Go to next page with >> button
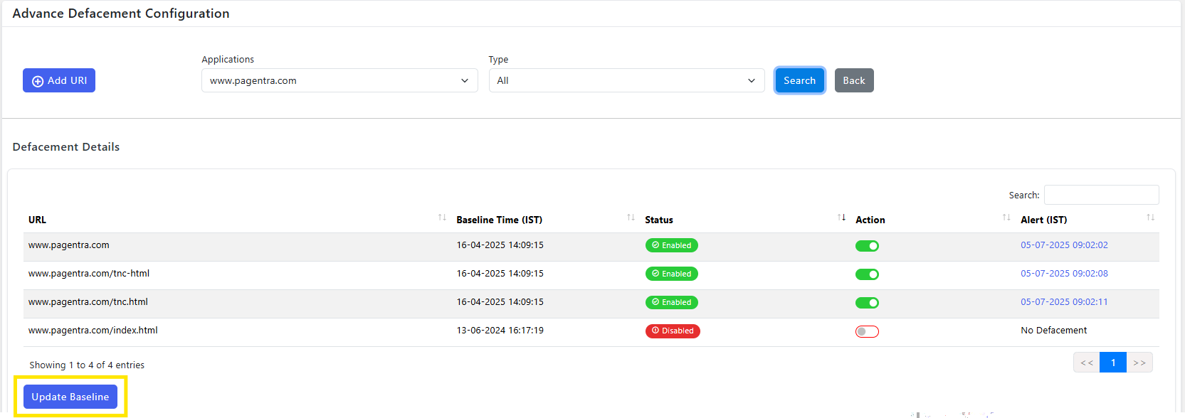 tap(1139, 363)
